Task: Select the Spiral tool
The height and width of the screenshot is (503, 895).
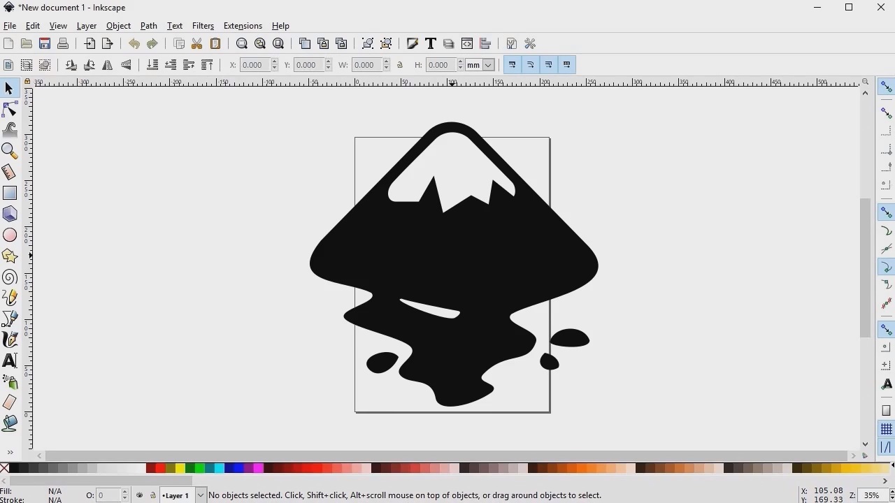Action: (x=10, y=277)
